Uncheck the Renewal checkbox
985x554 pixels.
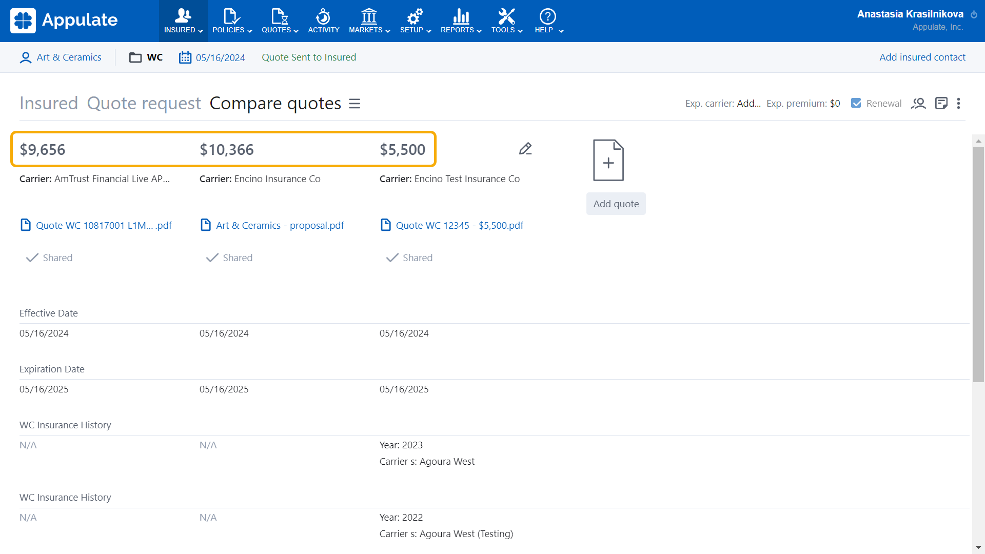pos(856,103)
